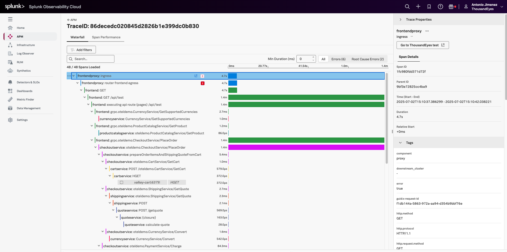
Task: Click the green frontend: GET /api/test duration bar
Action: coord(306,97)
